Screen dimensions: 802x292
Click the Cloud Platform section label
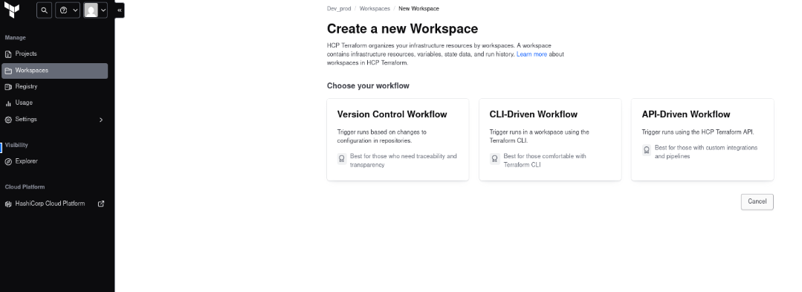[25, 187]
